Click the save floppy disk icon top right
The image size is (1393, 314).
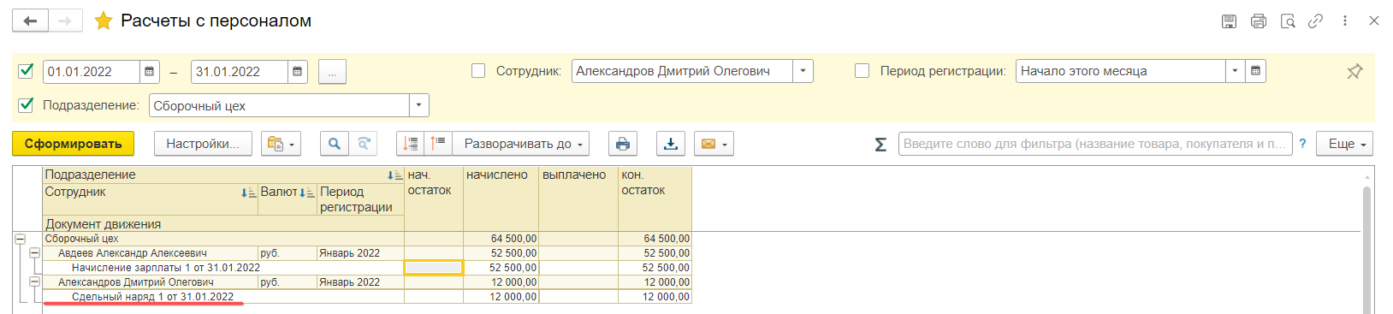[1229, 21]
